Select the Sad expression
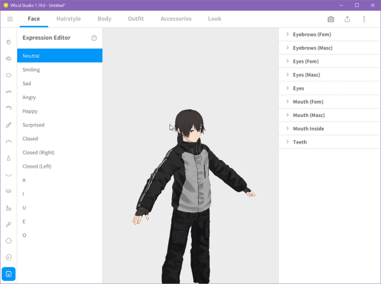The image size is (381, 284). (60, 83)
